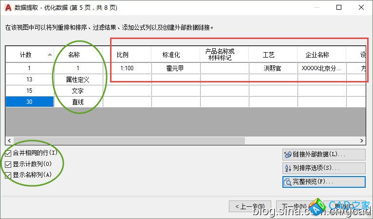
Task: Select the row with count 30 直线
Action: coord(29,101)
